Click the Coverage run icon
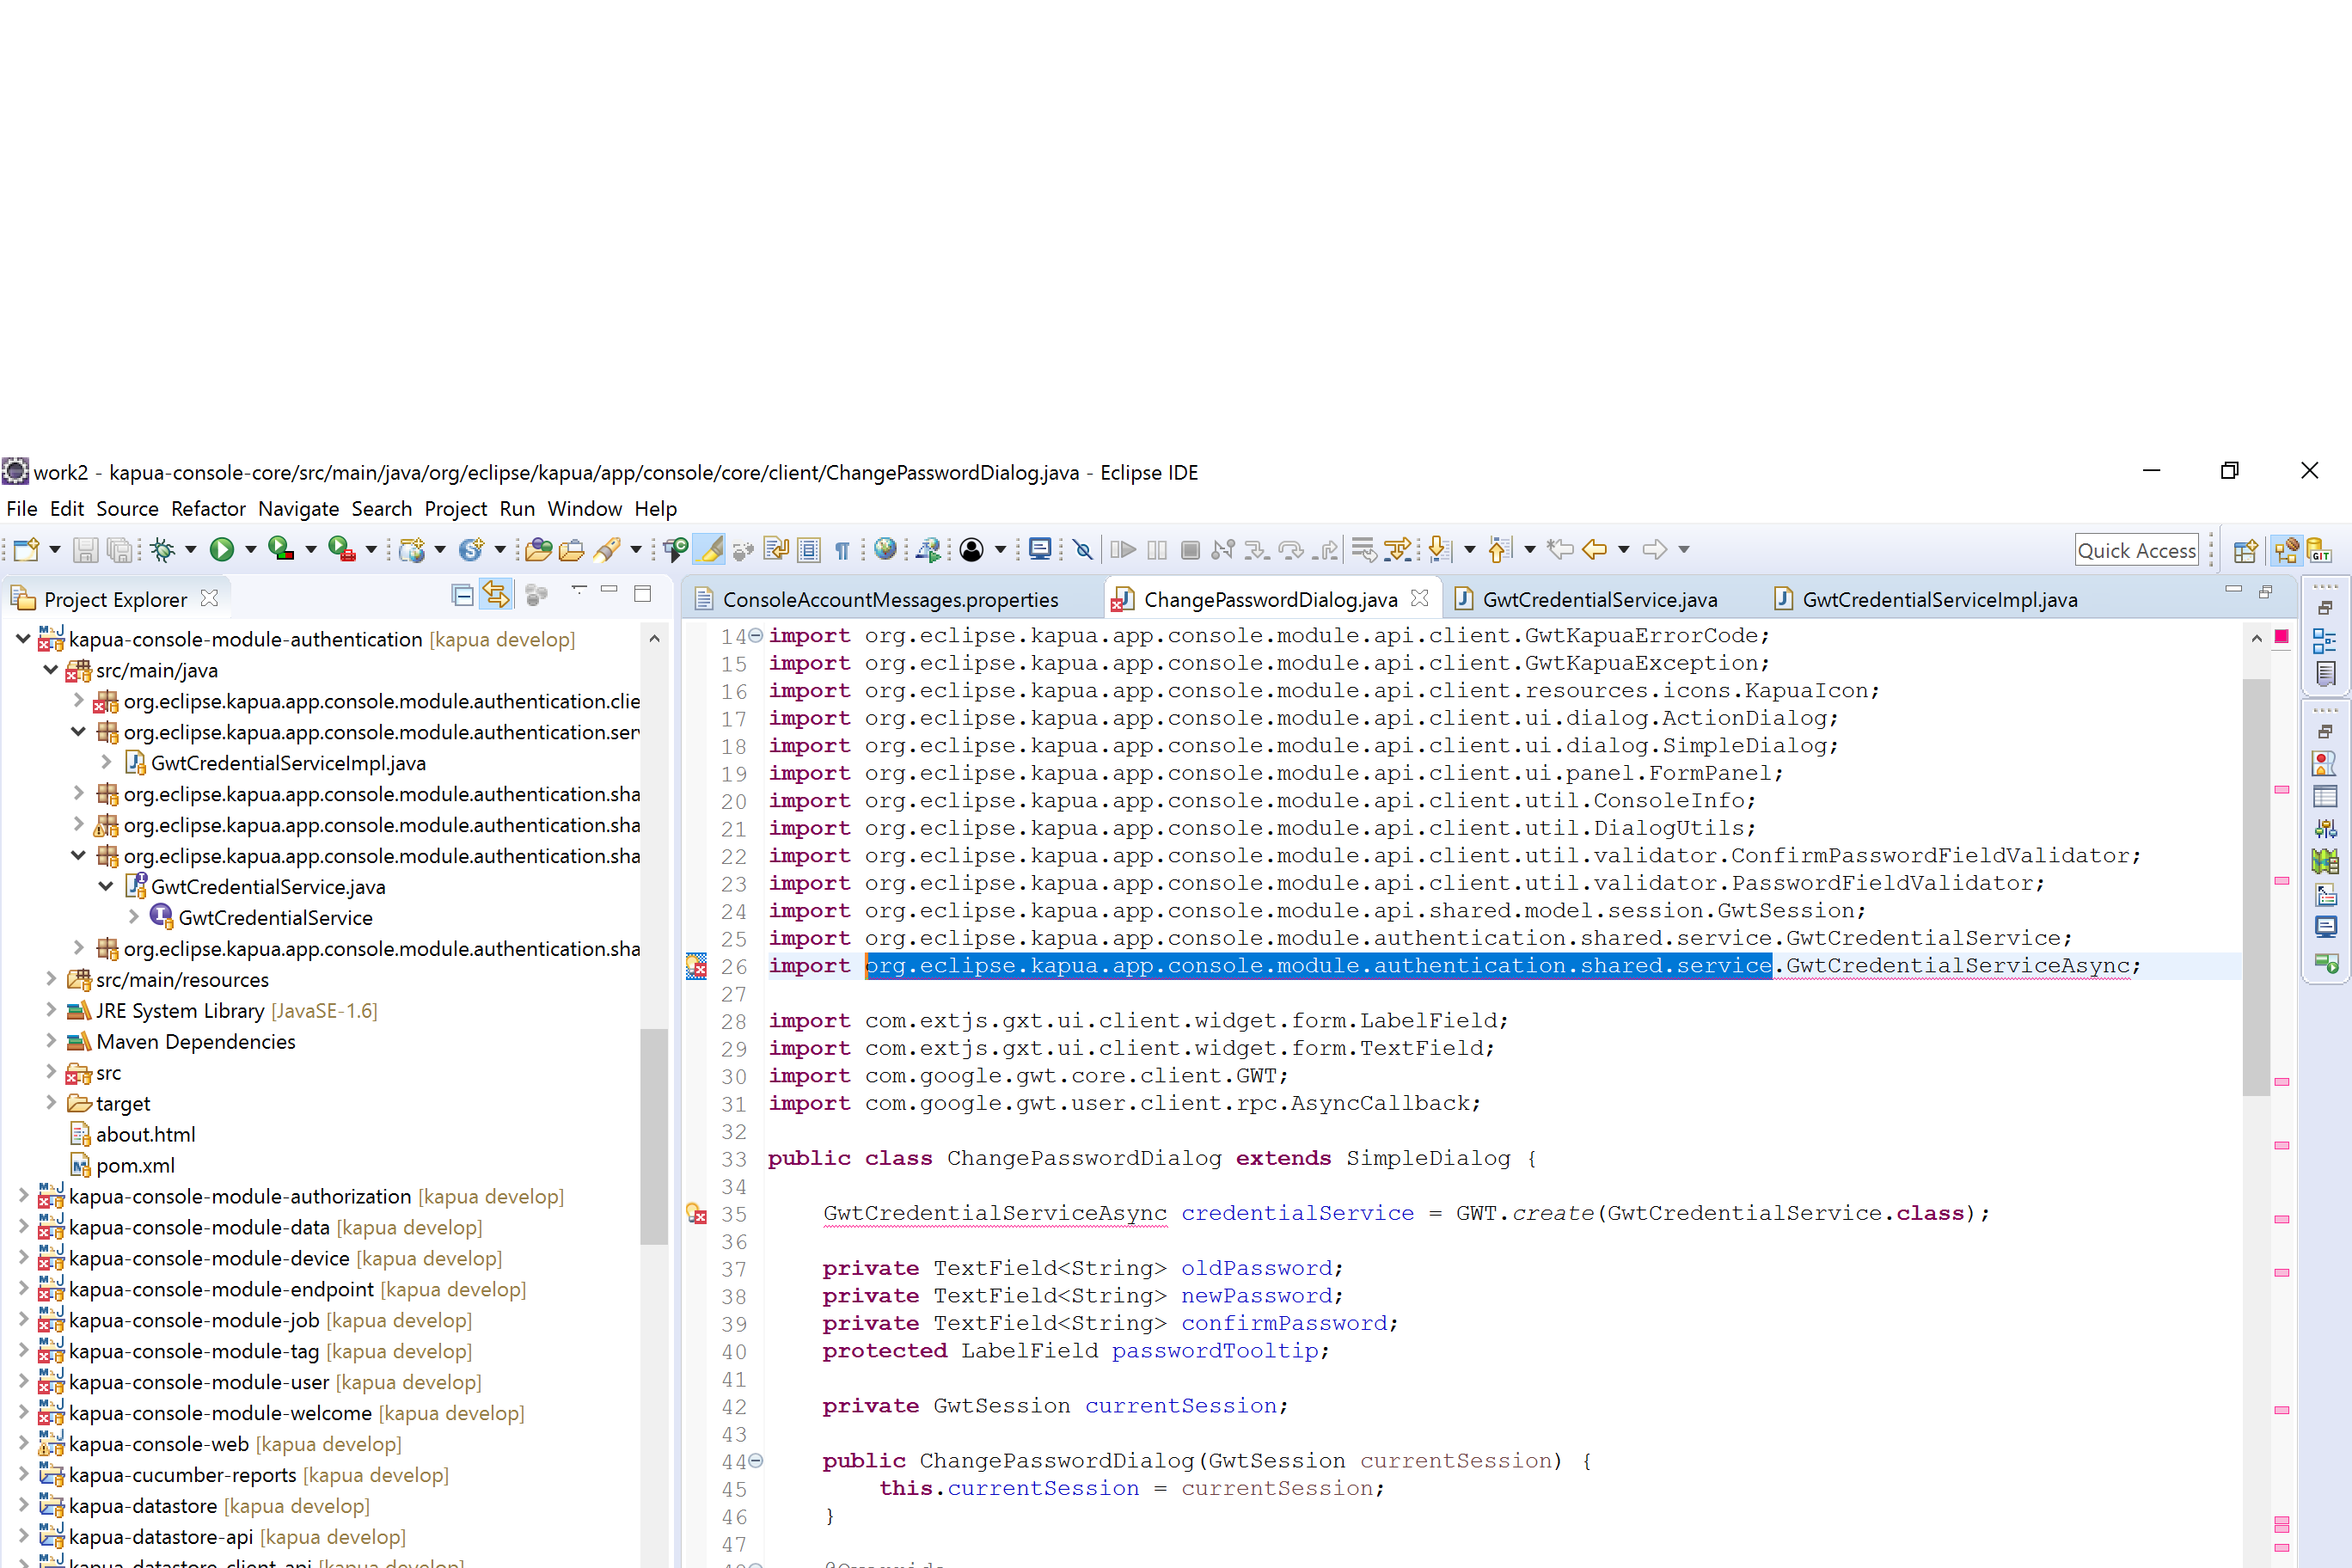This screenshot has height=1568, width=2352. (x=281, y=549)
